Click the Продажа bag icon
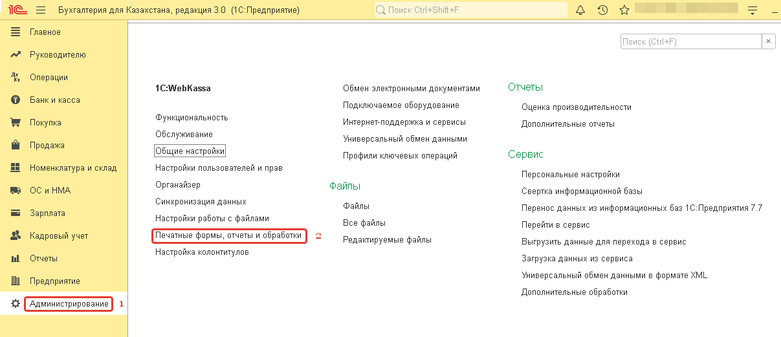Viewport: 781px width, 337px height. point(16,146)
